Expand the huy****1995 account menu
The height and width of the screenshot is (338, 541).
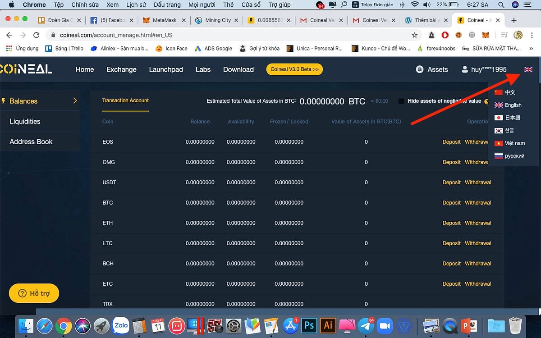[484, 69]
